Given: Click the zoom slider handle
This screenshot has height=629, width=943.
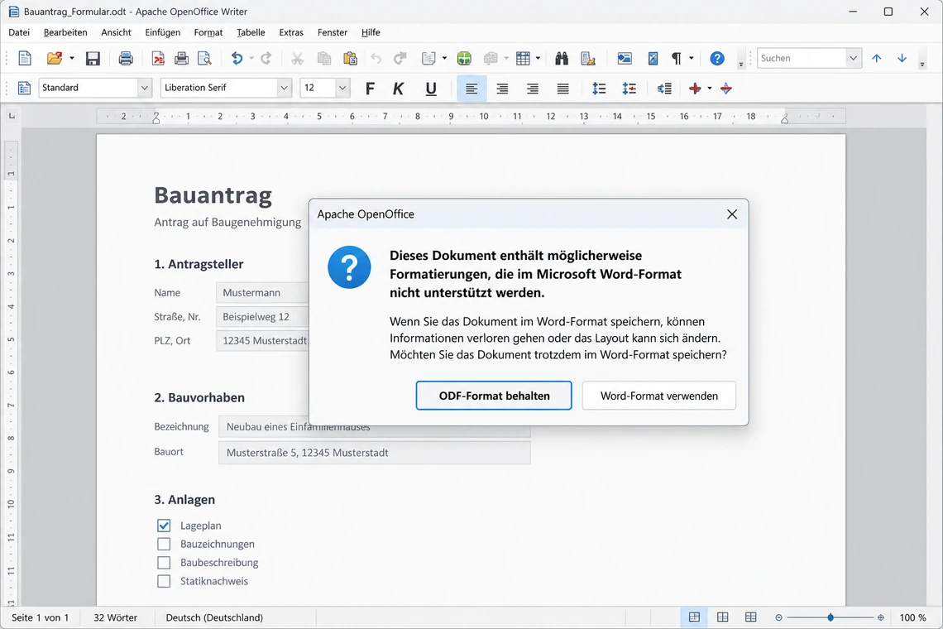Looking at the screenshot, I should pyautogui.click(x=831, y=617).
